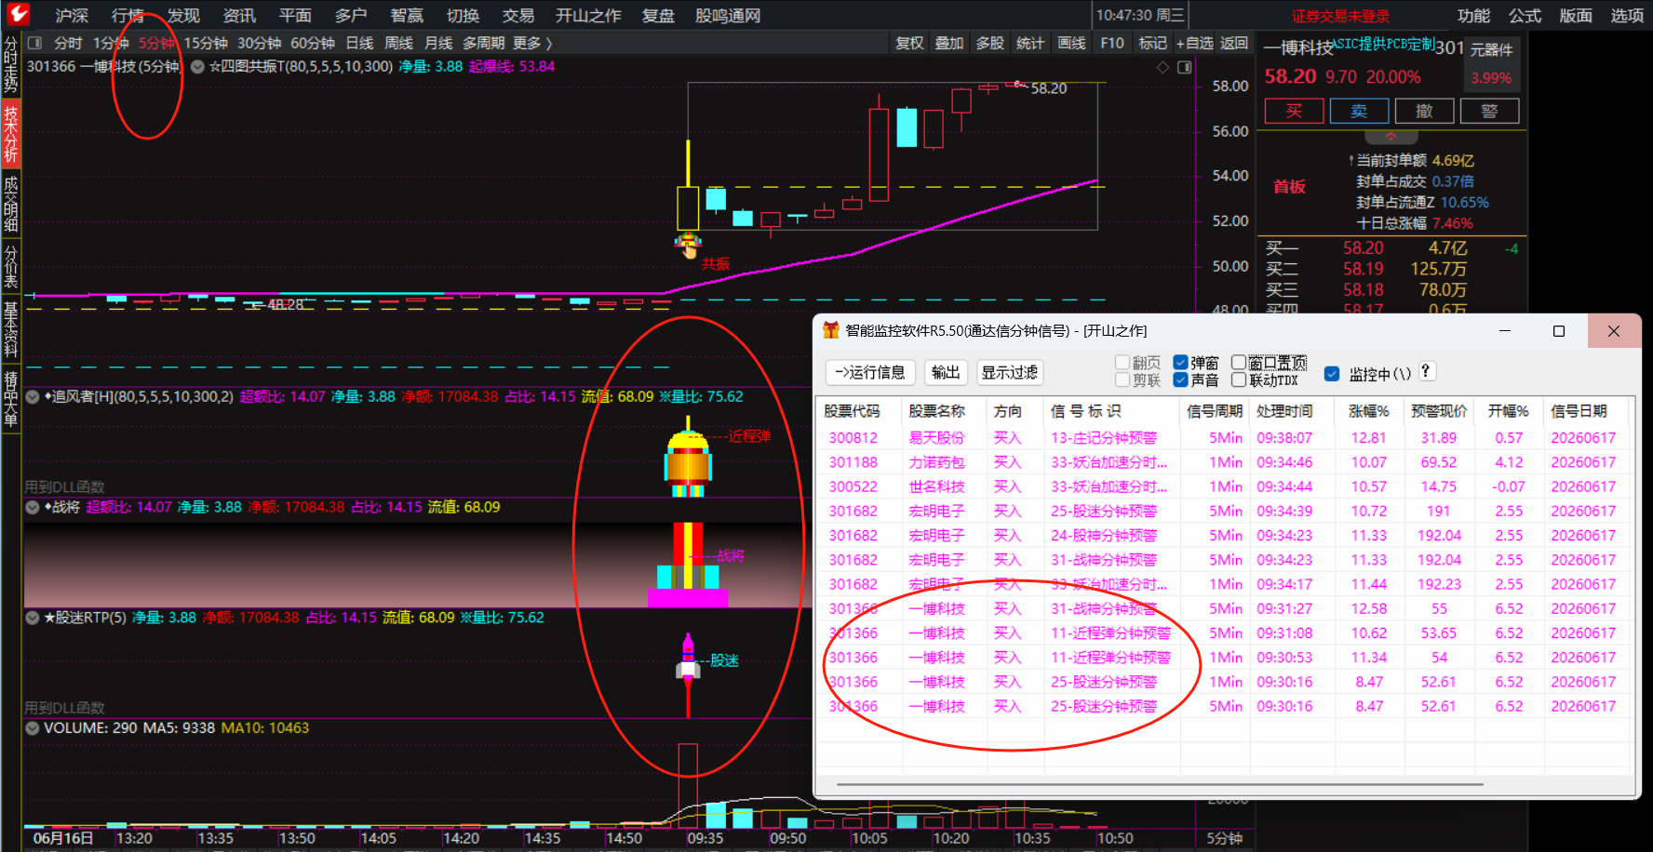Open the 沪深 menu
The image size is (1653, 852).
(x=72, y=16)
